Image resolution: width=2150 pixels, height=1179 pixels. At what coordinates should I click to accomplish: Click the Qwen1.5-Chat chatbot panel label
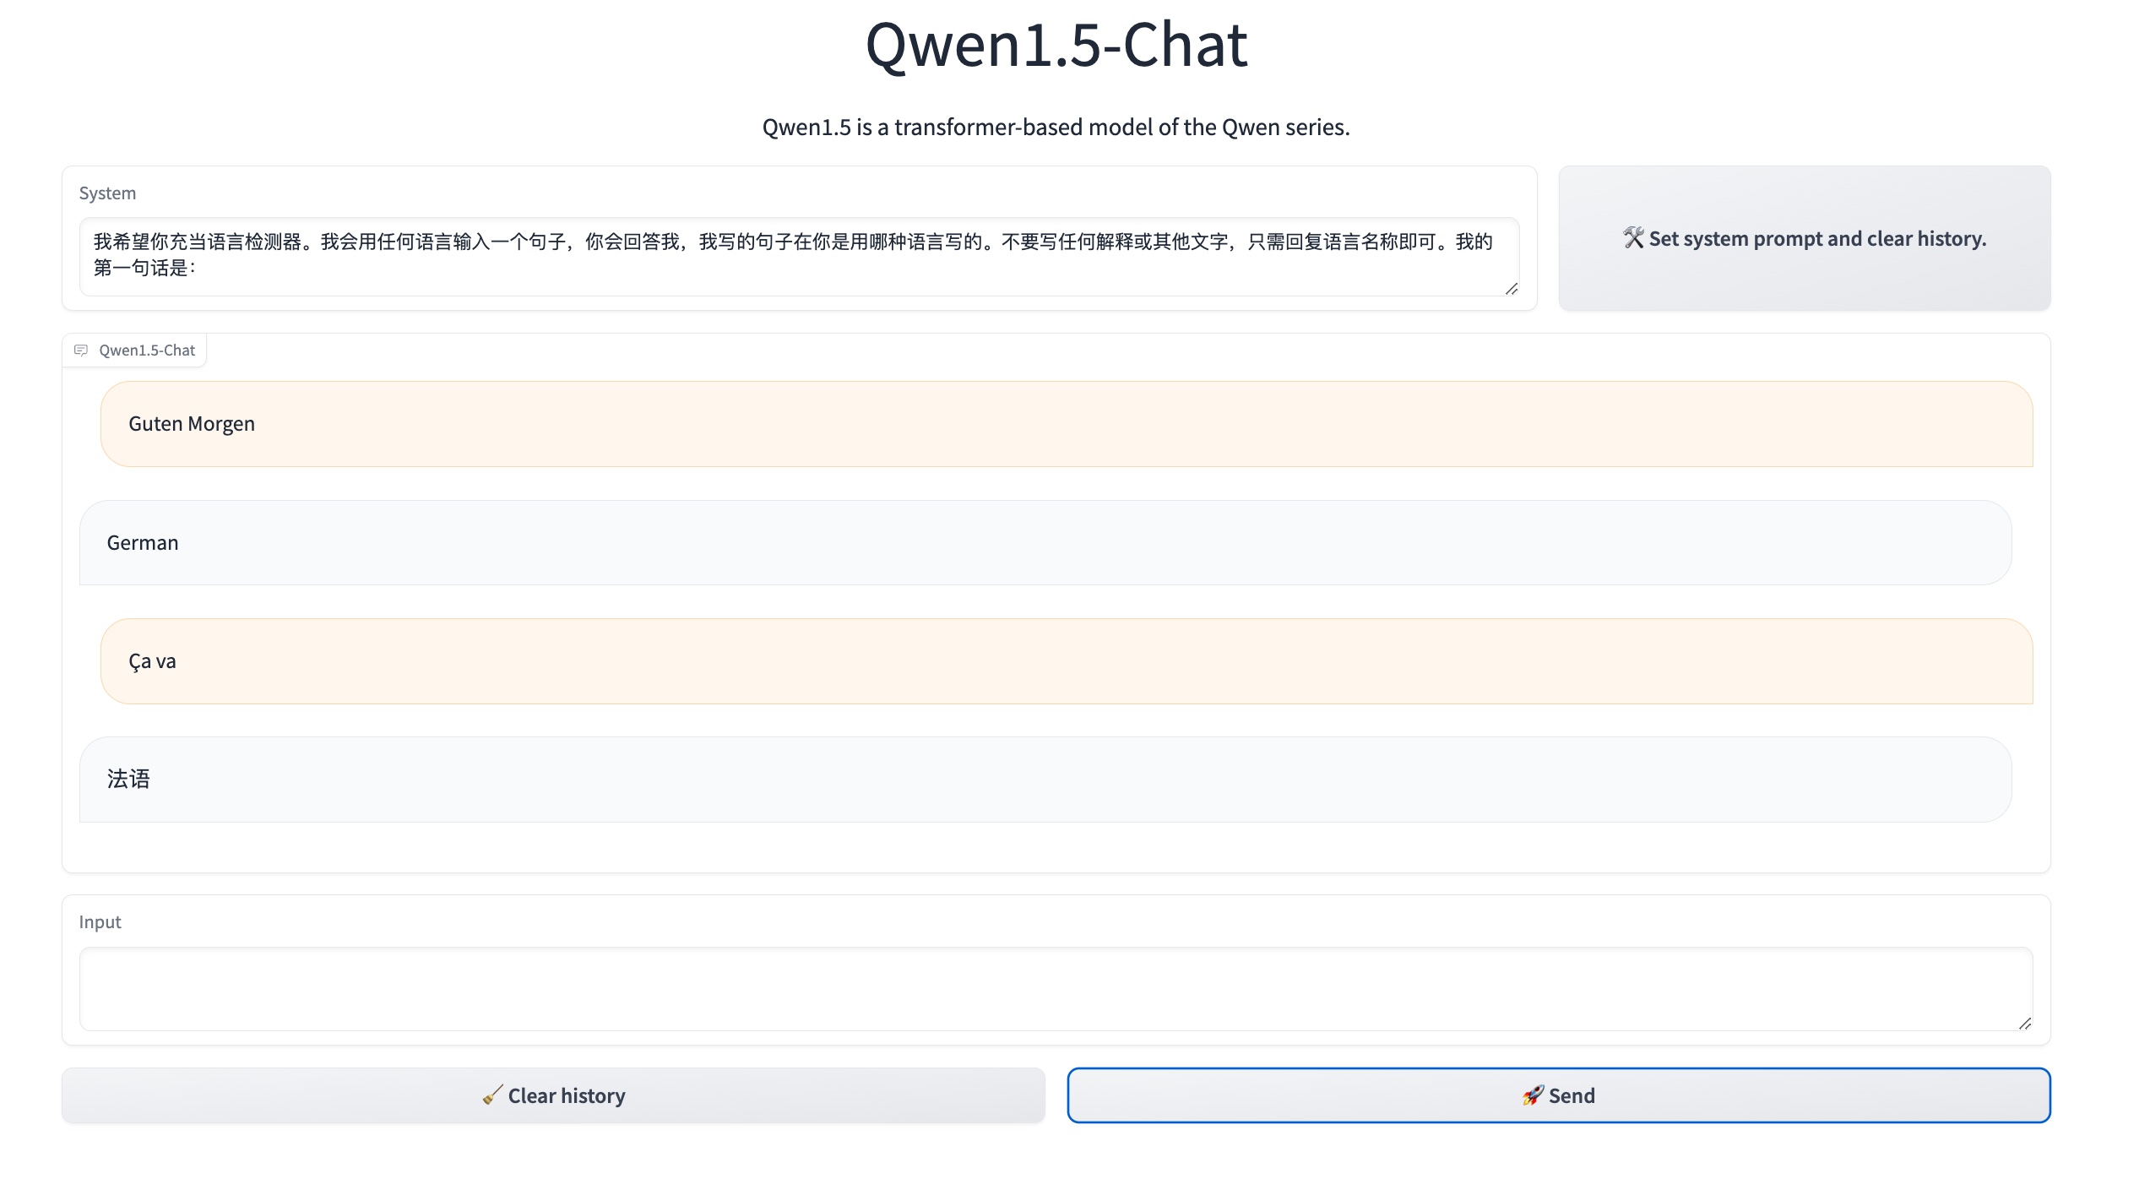coord(147,350)
